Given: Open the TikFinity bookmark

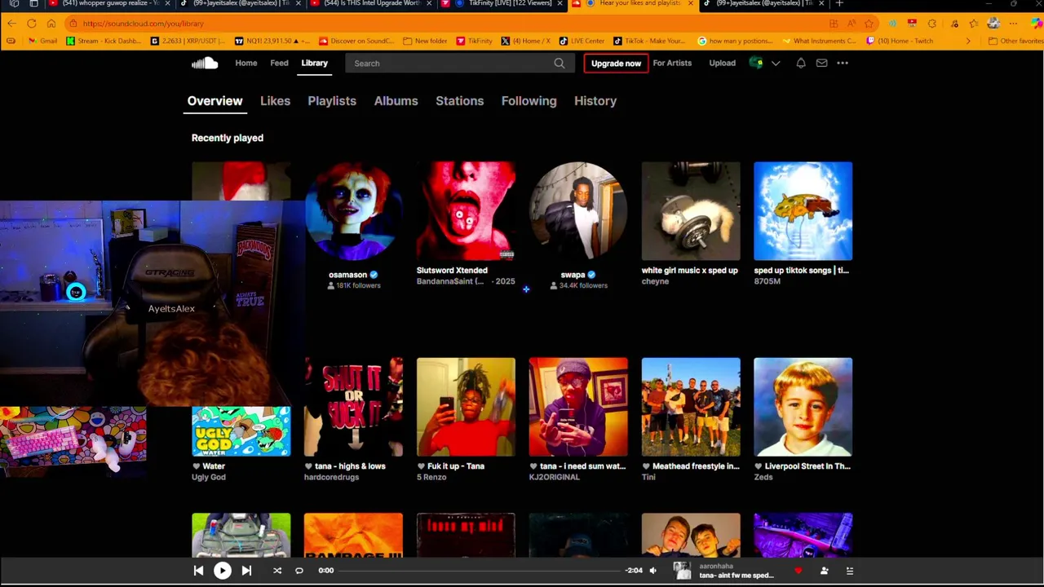Looking at the screenshot, I should 474,41.
